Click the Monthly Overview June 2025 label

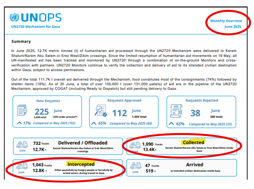click(x=226, y=24)
